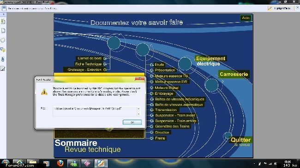
Task: Confirm the warning dialog with OK
Action: 132,122
